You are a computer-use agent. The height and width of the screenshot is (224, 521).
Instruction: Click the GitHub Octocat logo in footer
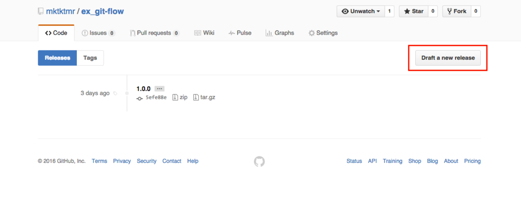coord(259,161)
